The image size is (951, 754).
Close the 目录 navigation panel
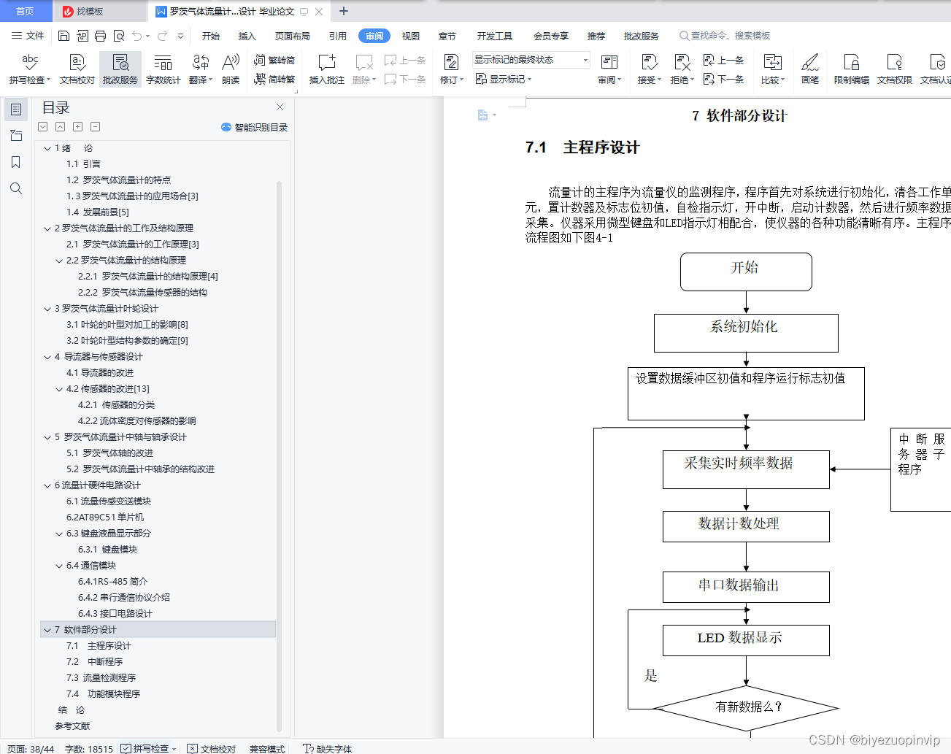coord(280,107)
